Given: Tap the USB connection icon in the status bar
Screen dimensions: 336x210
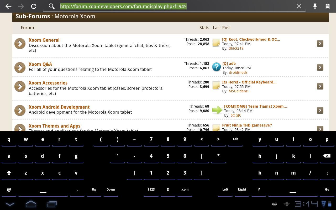Looking at the screenshot, I should 286,204.
